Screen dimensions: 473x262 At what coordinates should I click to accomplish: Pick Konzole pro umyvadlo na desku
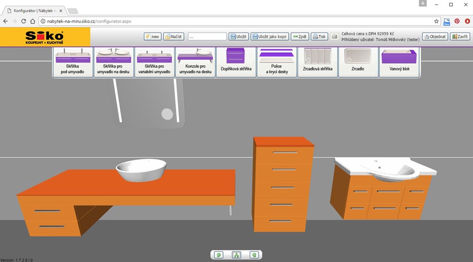click(x=195, y=62)
